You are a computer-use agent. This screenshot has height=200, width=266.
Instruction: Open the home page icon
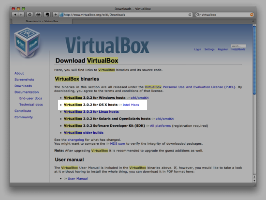click(30, 15)
